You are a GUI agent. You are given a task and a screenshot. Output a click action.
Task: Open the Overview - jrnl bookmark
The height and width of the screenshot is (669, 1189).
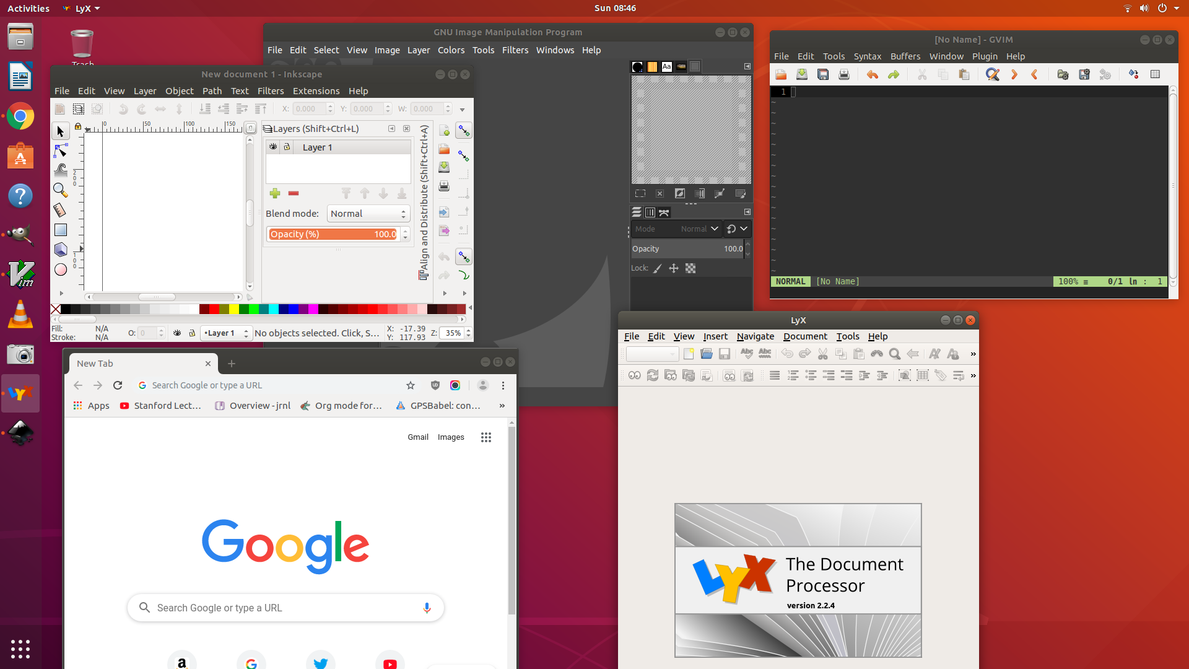tap(253, 406)
